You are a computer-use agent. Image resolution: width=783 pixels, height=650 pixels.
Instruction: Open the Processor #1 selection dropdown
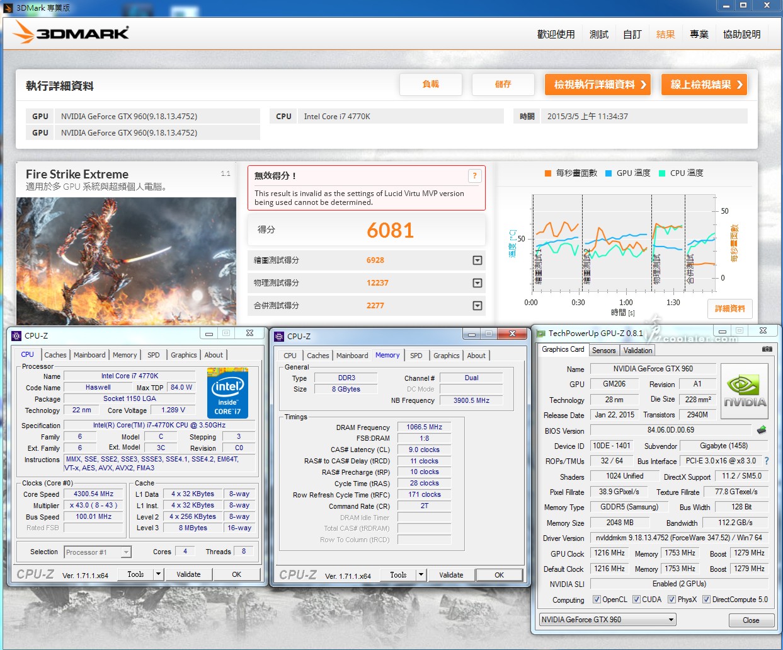click(126, 552)
